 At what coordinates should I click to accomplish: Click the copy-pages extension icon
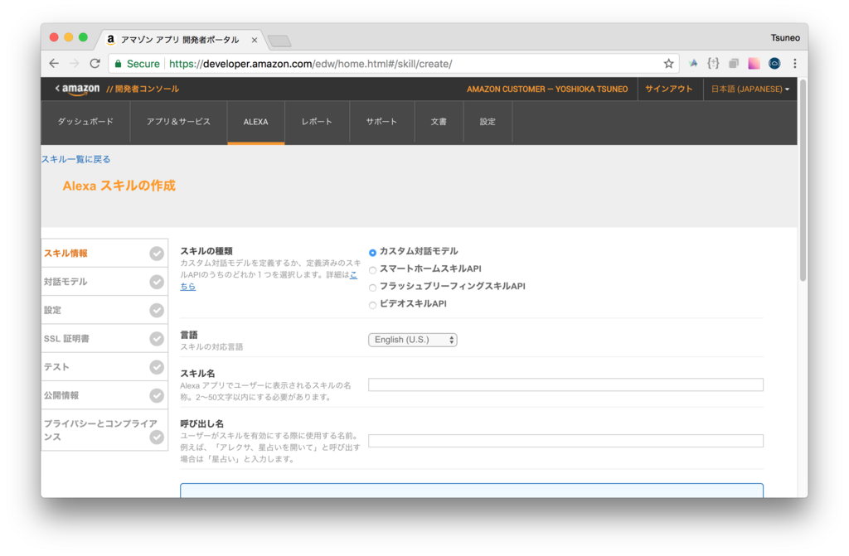pos(734,63)
